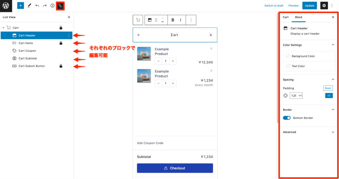
Task: Open the top-right Options ellipsis menu
Action: 332,6
